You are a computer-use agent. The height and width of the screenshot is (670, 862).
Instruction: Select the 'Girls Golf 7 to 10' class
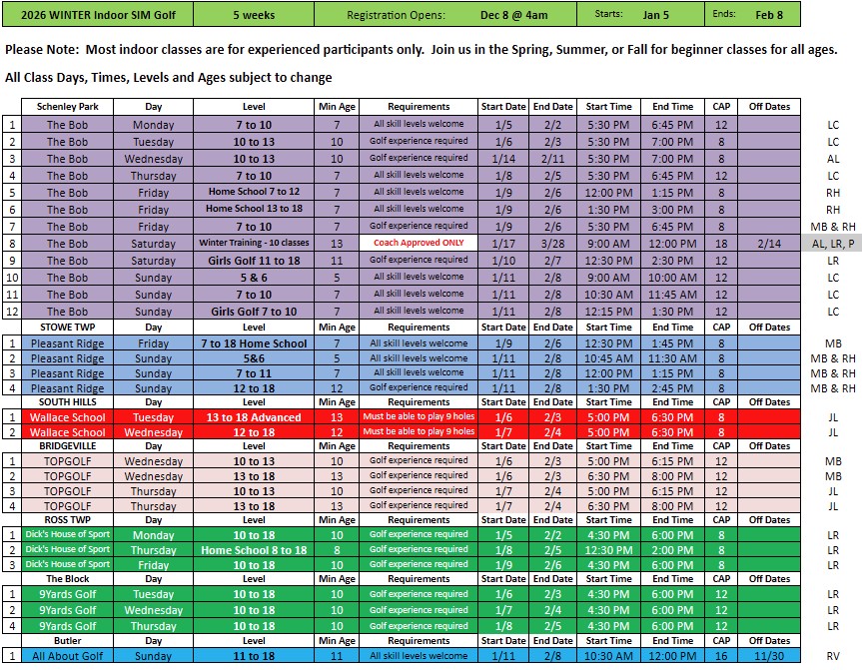pyautogui.click(x=254, y=311)
